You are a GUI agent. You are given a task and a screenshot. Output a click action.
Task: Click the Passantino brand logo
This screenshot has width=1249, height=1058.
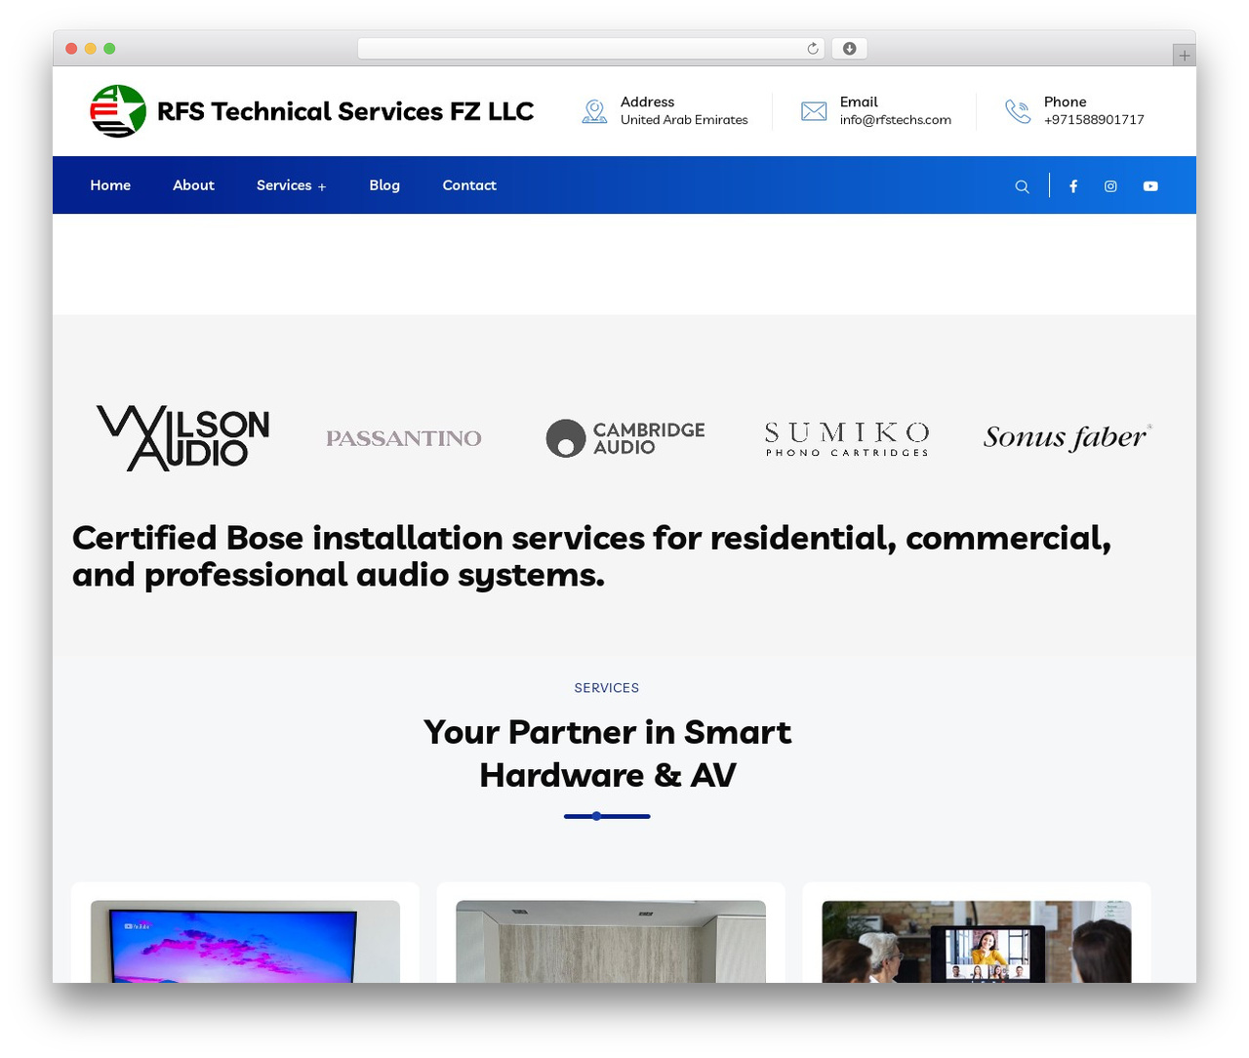(x=404, y=438)
